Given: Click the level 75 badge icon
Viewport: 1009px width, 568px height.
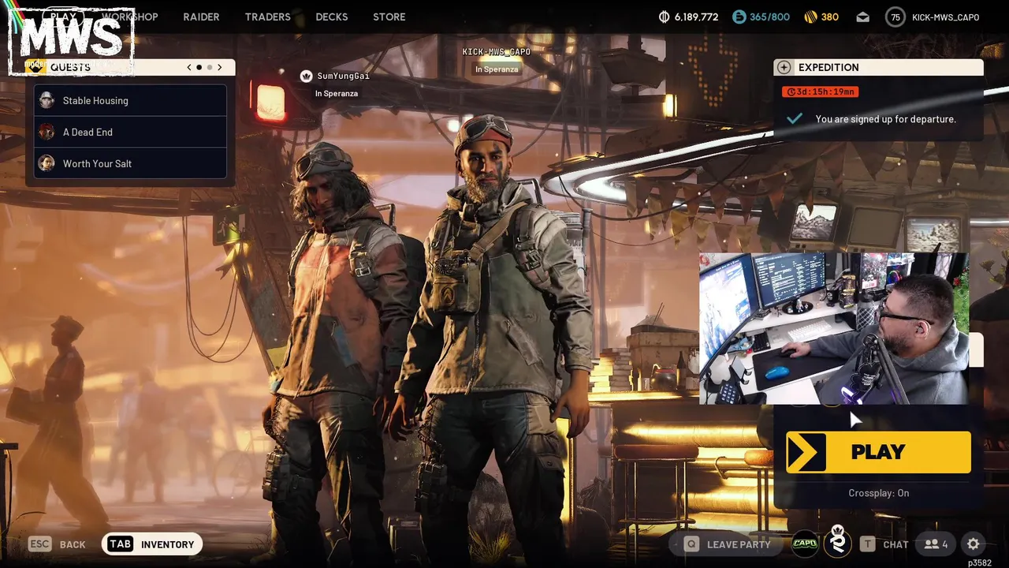Looking at the screenshot, I should coord(895,17).
